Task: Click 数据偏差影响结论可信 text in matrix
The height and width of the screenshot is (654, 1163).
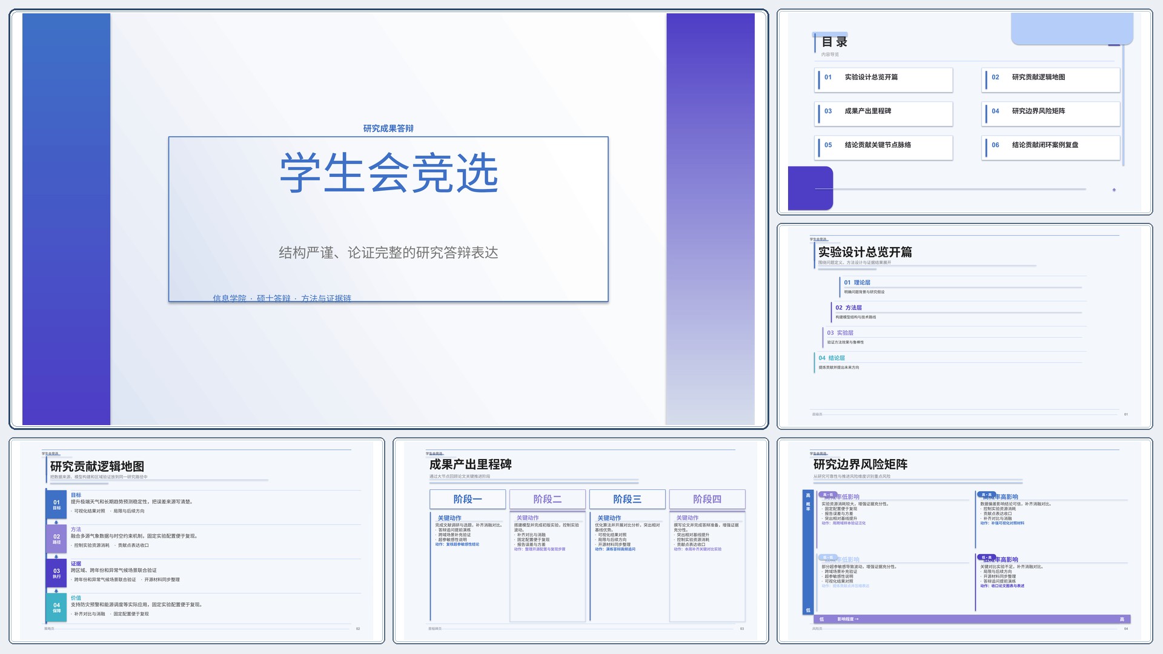Action: tap(1002, 504)
